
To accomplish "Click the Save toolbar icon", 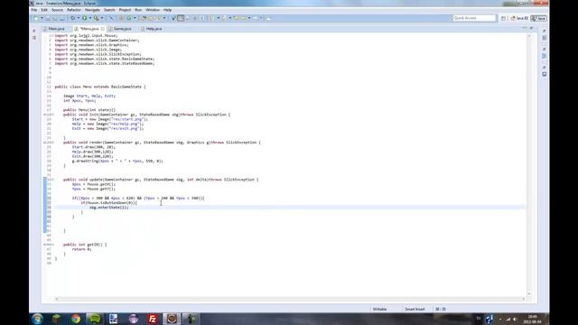I will coord(48,18).
